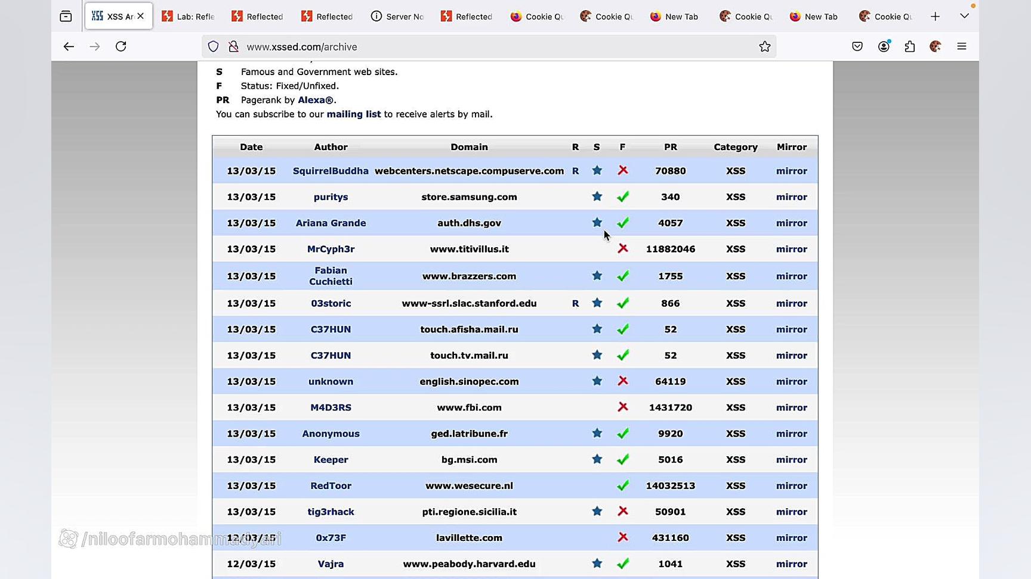Switch to the second New Tab tab
1031x579 pixels.
[814, 17]
